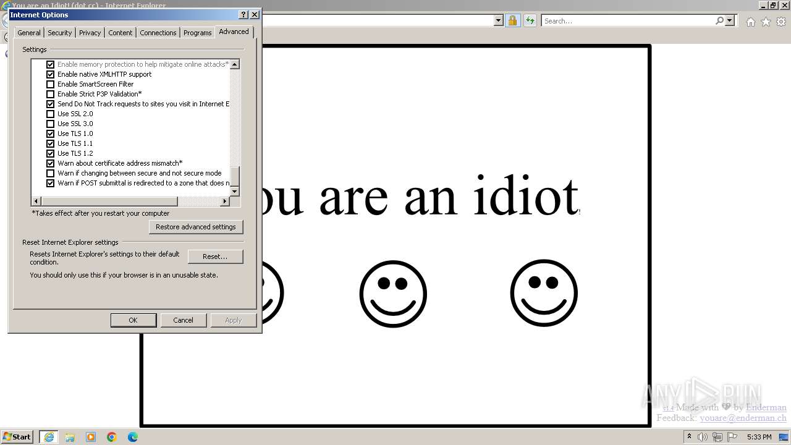The image size is (791, 445).
Task: Uncheck Use TLS 1.1
Action: pyautogui.click(x=51, y=143)
